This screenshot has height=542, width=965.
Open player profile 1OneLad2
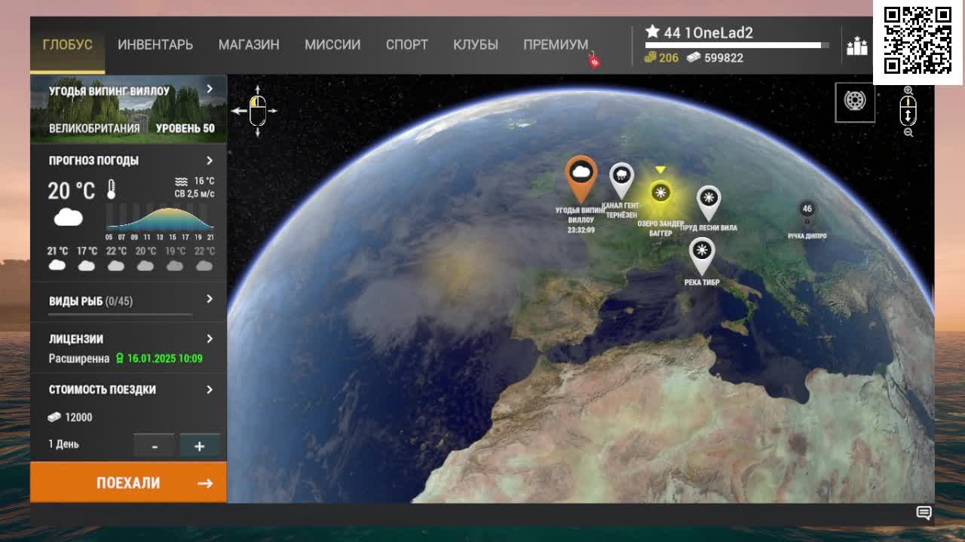(718, 32)
